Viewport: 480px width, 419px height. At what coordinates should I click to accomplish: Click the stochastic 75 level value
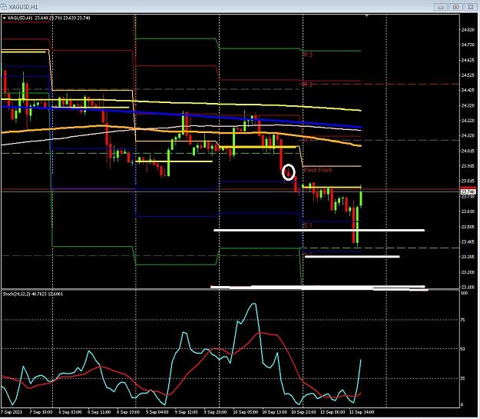point(462,320)
